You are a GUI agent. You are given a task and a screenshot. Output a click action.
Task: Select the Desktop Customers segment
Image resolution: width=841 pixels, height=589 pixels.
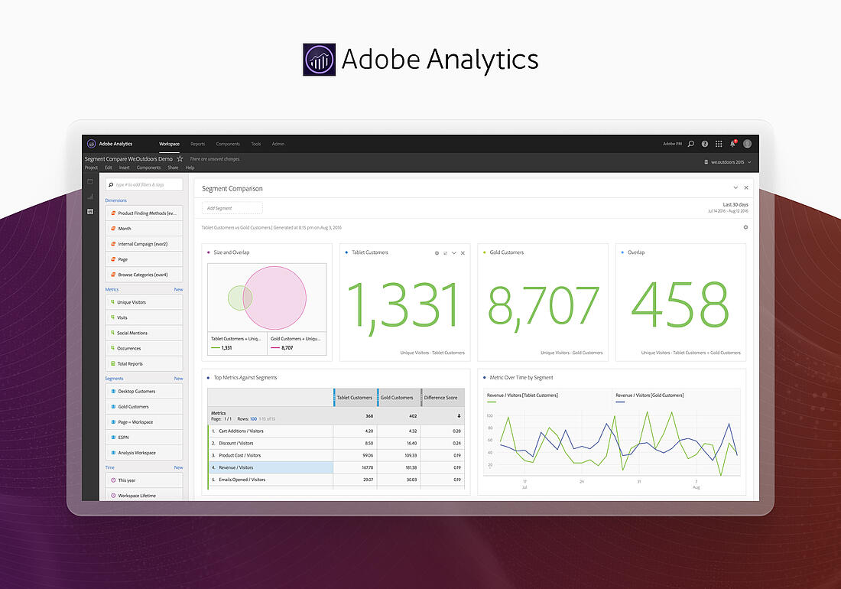click(144, 391)
